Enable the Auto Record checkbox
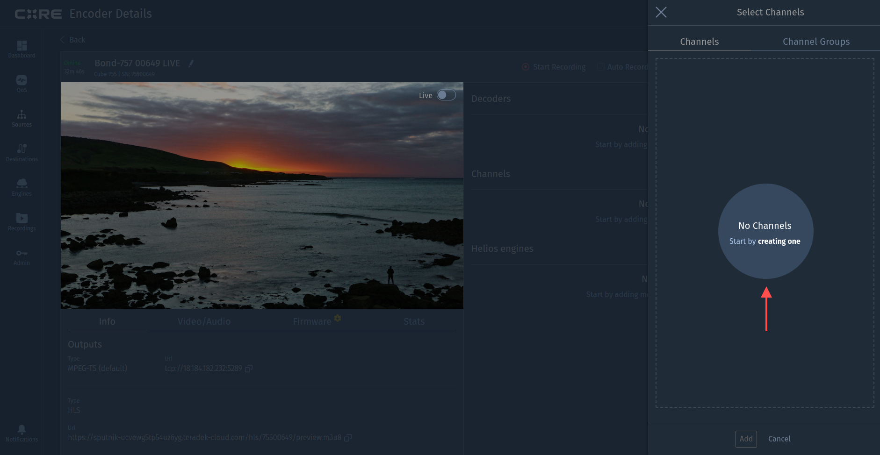Image resolution: width=880 pixels, height=455 pixels. [x=601, y=67]
